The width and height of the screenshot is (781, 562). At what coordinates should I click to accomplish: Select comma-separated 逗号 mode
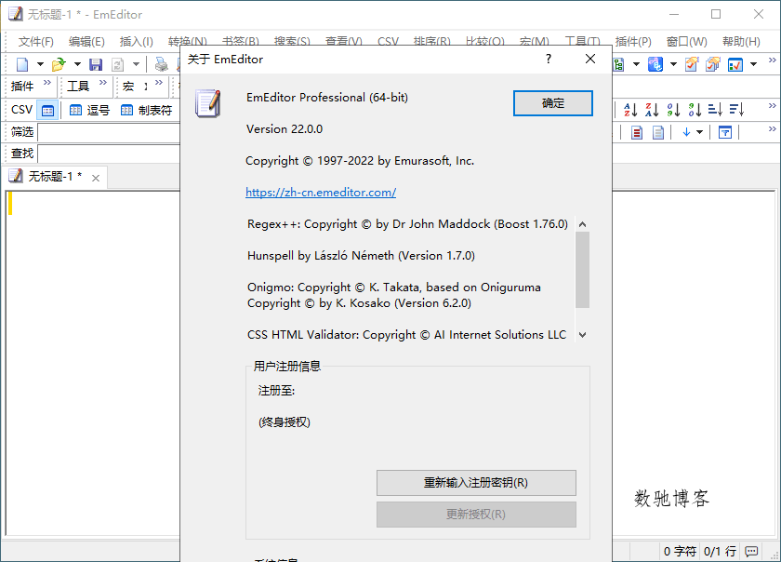point(89,110)
